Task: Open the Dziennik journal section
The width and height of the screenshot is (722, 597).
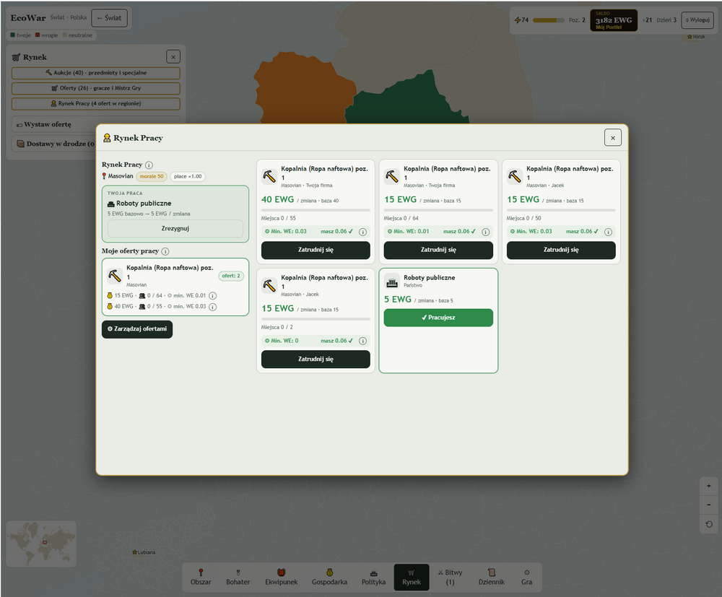Action: coord(492,578)
